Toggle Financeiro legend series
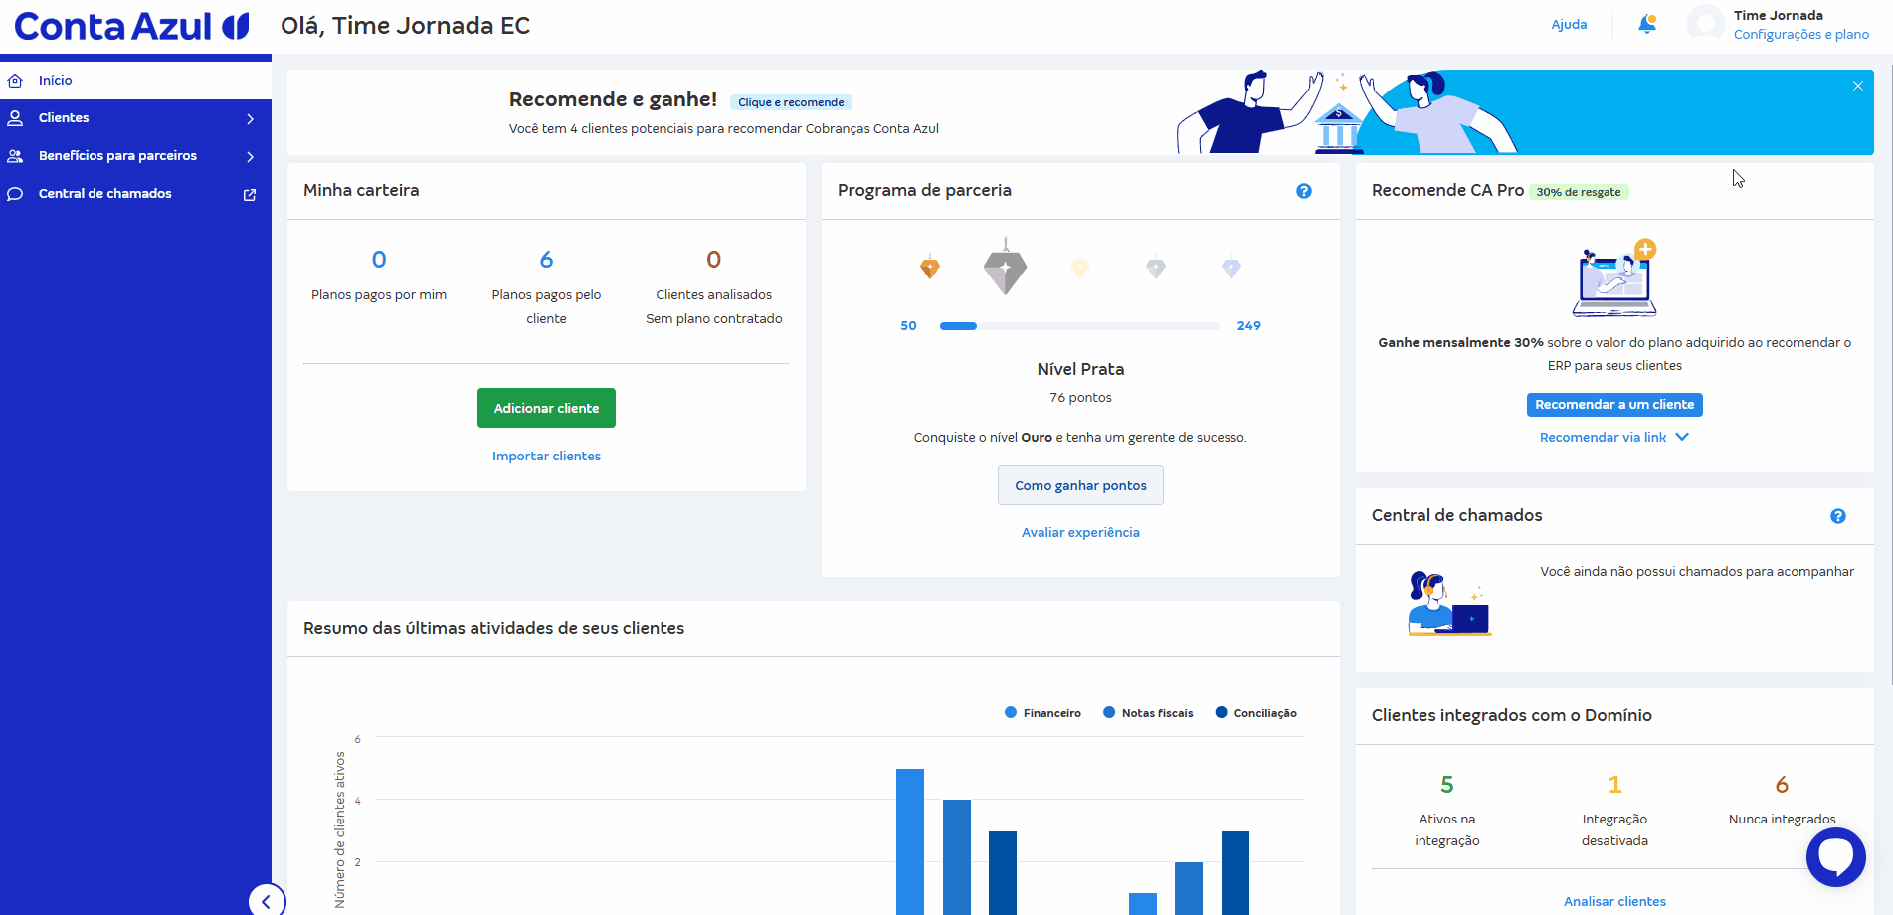This screenshot has width=1893, height=915. point(1042,713)
